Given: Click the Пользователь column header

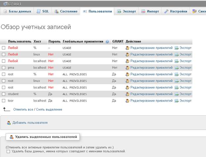Looking at the screenshot, I should [20, 42].
